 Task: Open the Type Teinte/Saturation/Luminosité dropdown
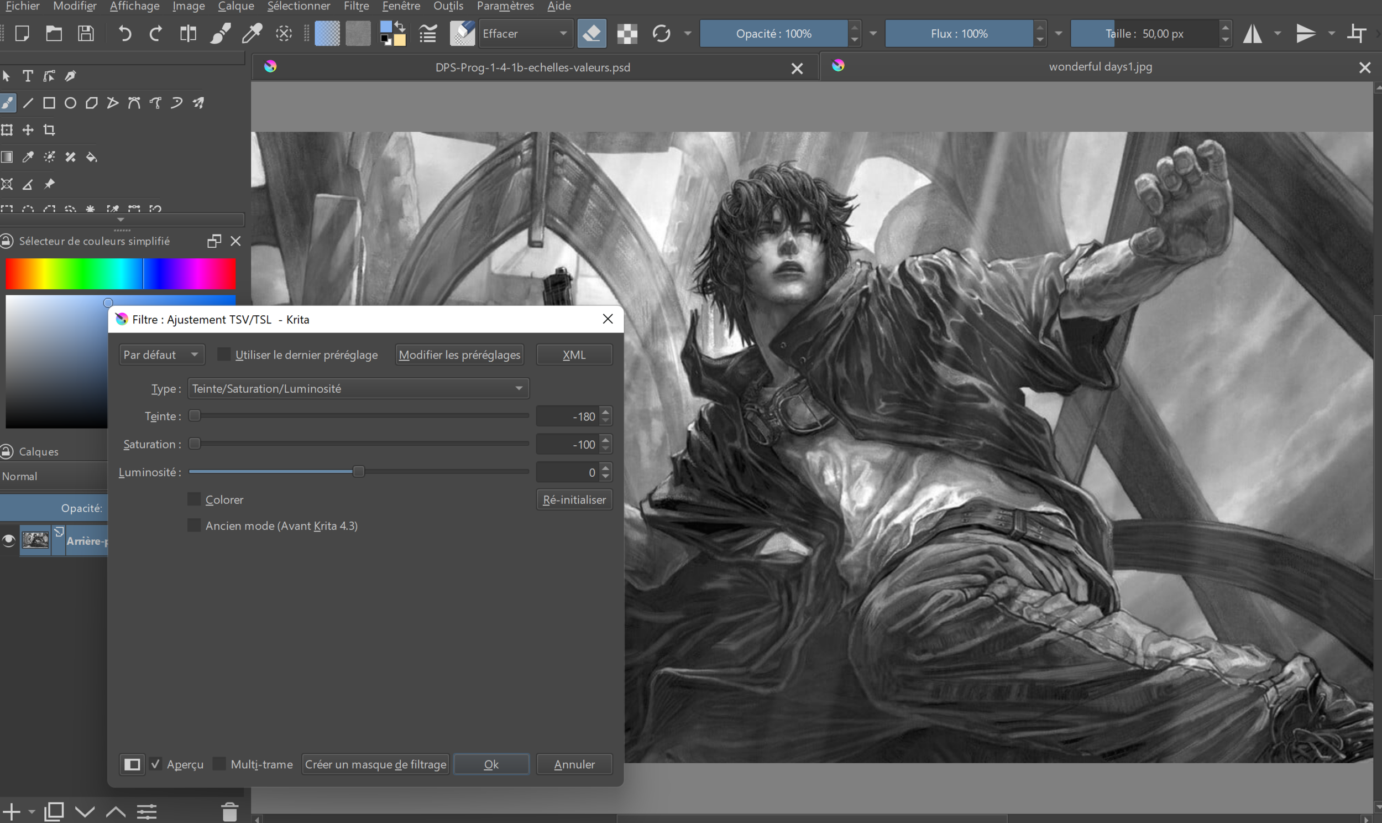click(358, 388)
